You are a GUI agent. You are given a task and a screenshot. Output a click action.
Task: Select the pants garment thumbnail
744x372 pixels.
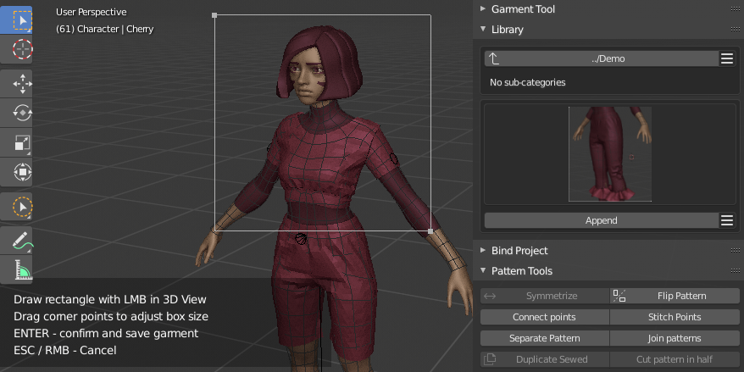click(x=610, y=154)
